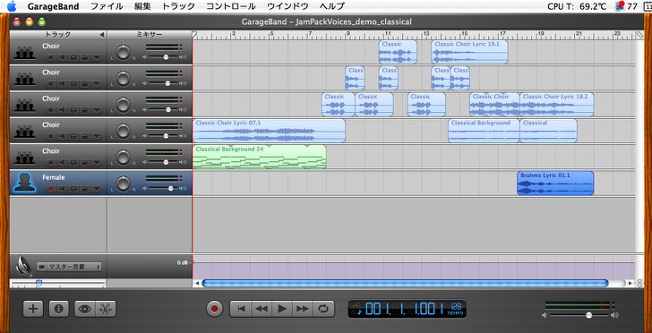
Task: Click the Rewind button
Action: pos(262,309)
